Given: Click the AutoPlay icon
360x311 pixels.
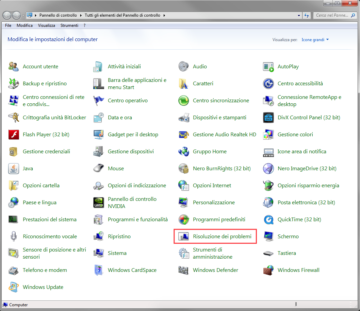Looking at the screenshot, I should (268, 67).
